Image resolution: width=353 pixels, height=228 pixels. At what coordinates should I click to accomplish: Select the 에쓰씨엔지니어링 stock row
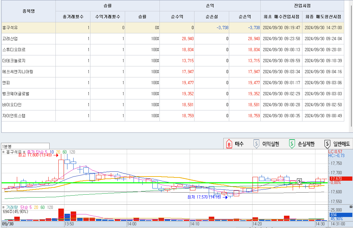173,72
